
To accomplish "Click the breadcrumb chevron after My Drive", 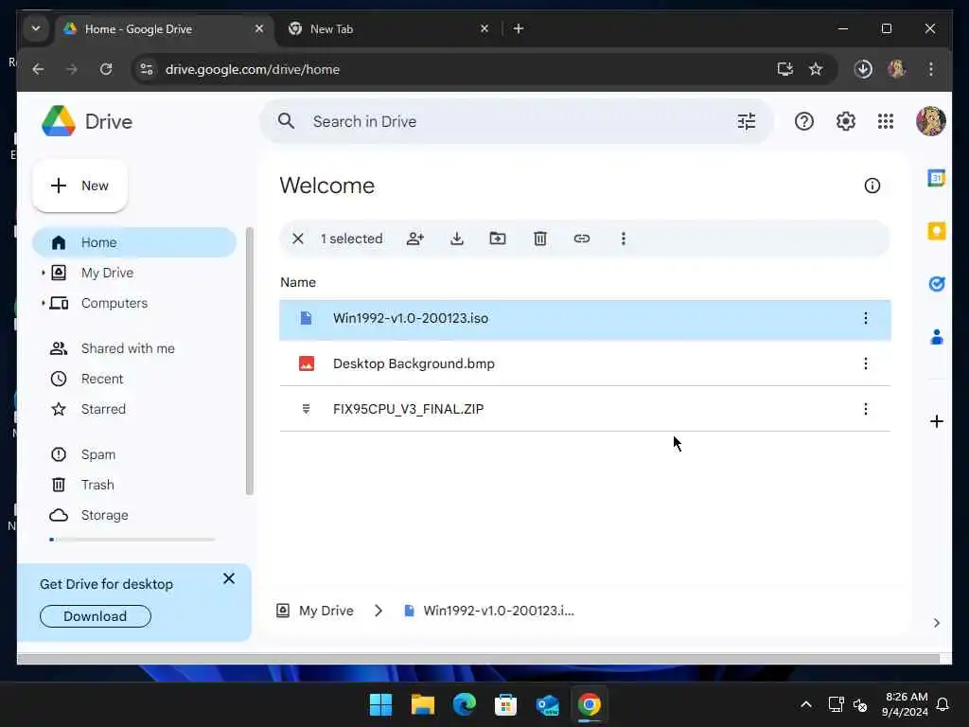I will (379, 611).
